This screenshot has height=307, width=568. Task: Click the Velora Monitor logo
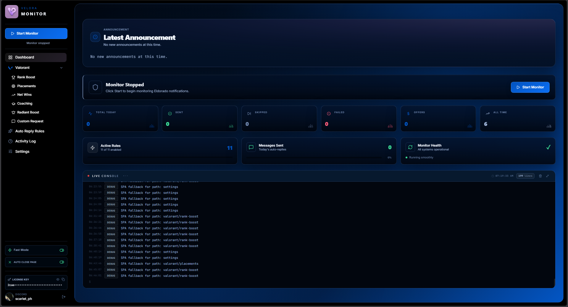pyautogui.click(x=12, y=12)
